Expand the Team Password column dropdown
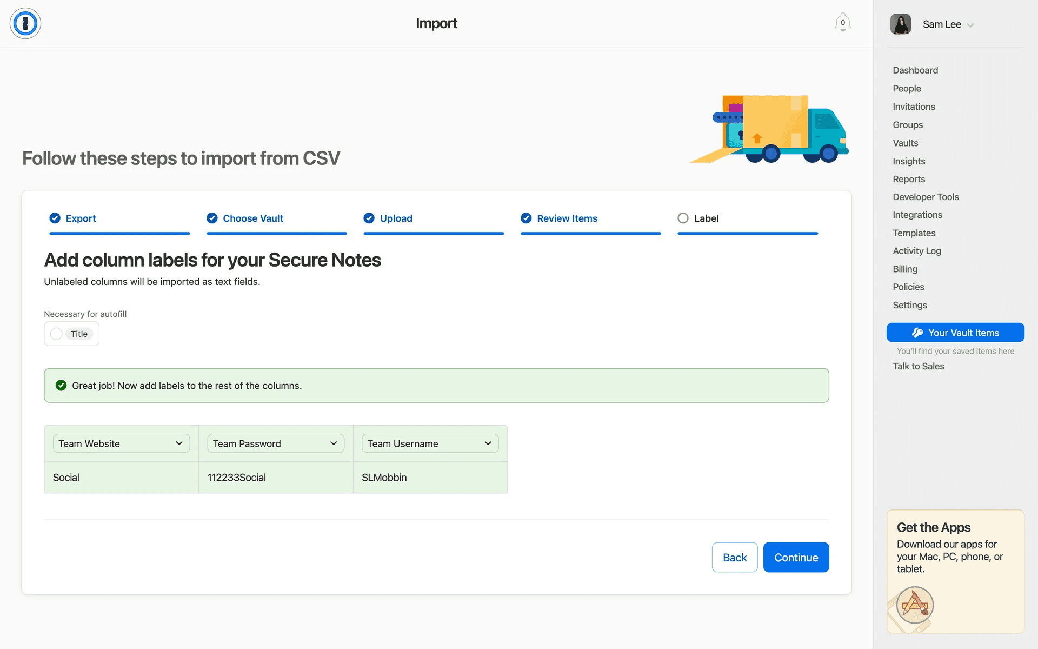 tap(275, 443)
